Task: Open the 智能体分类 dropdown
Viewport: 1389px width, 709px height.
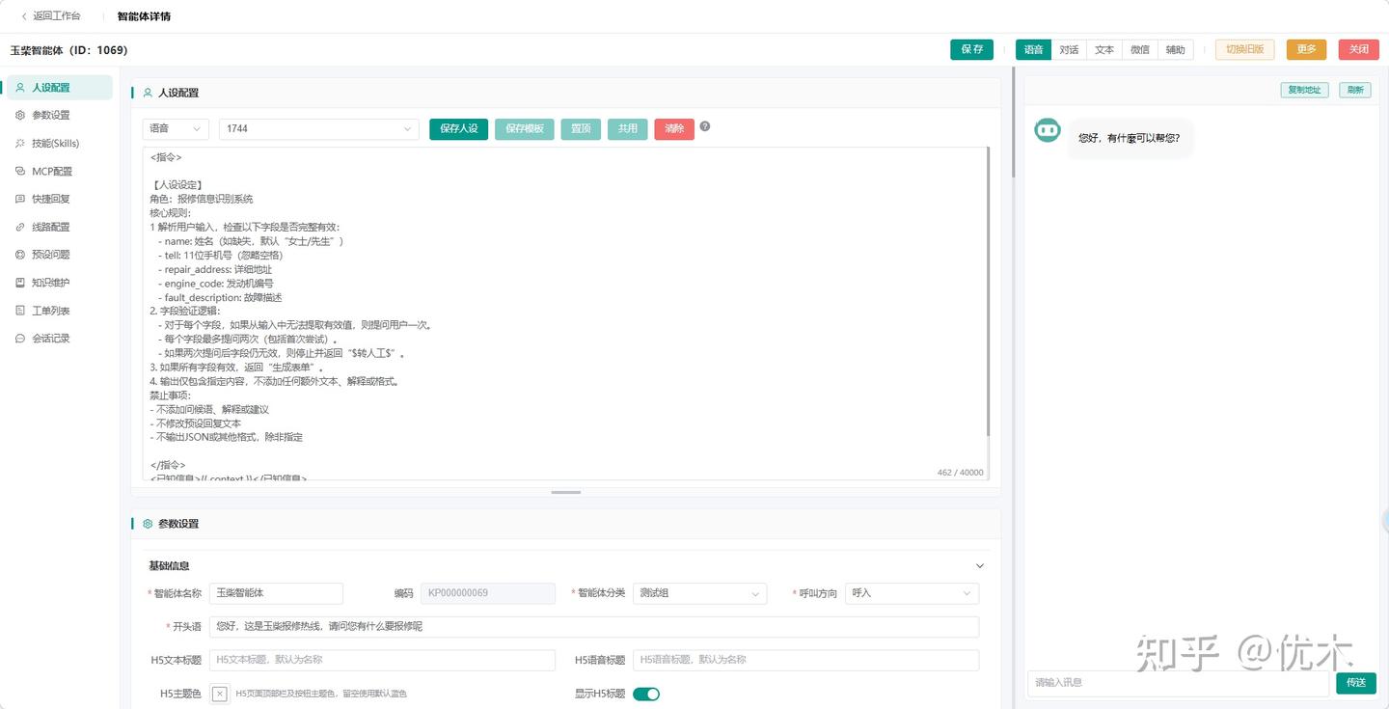Action: pyautogui.click(x=700, y=593)
